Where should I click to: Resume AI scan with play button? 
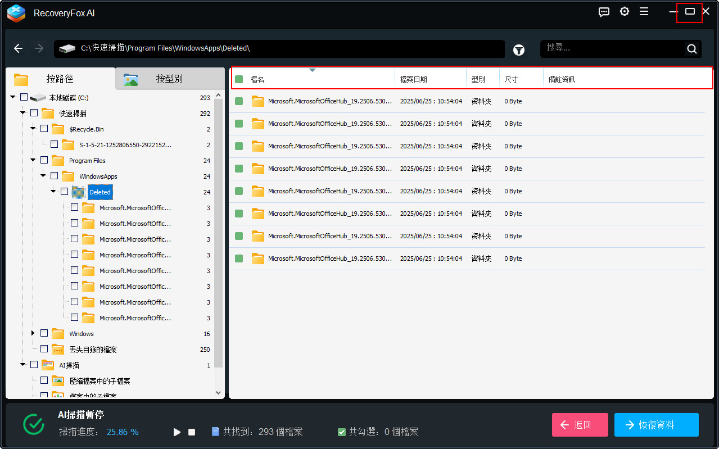pos(177,432)
